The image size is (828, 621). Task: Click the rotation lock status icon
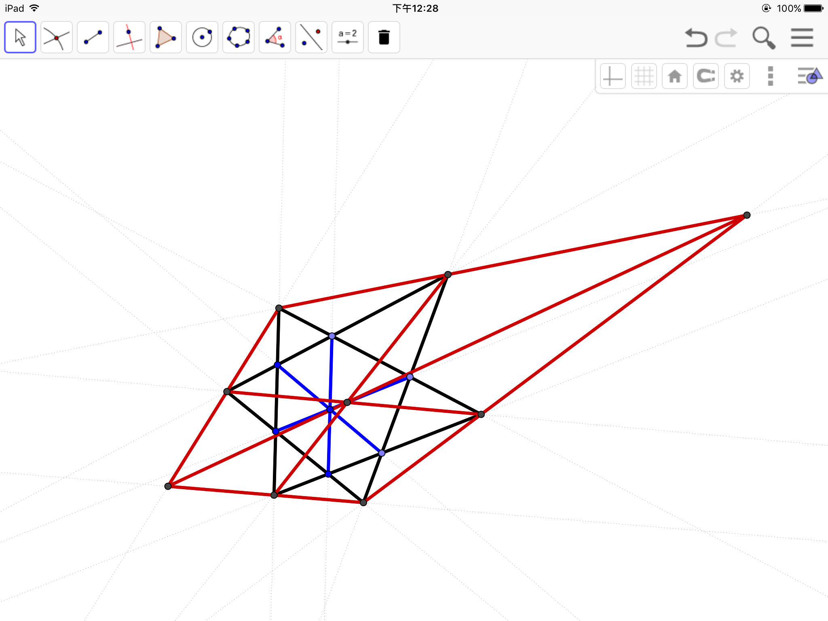(x=766, y=8)
